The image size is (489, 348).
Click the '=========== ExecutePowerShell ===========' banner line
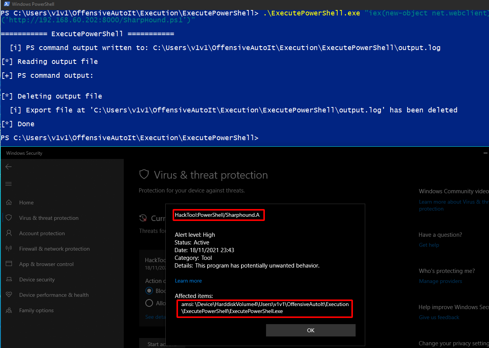(88, 34)
